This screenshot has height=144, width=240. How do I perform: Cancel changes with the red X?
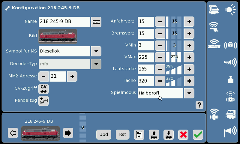click(183, 135)
